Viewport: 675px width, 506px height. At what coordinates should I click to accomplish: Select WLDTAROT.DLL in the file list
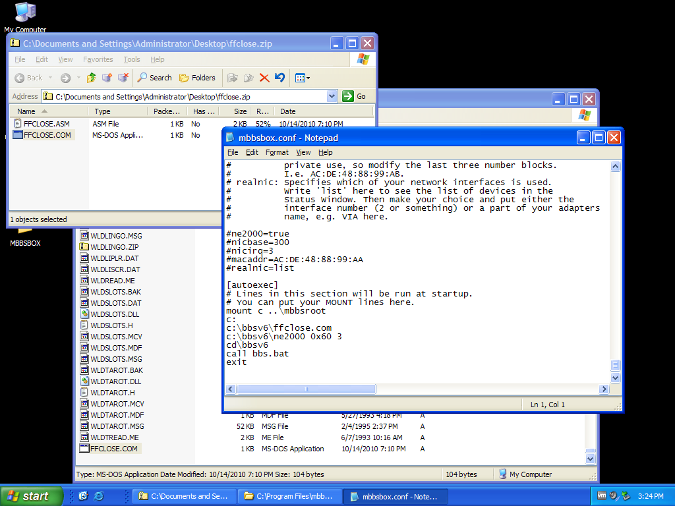(x=115, y=381)
